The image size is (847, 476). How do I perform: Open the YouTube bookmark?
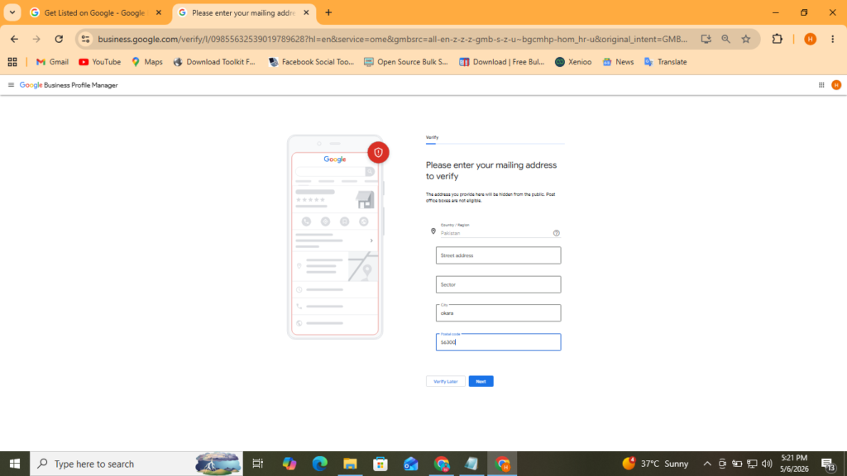point(99,62)
